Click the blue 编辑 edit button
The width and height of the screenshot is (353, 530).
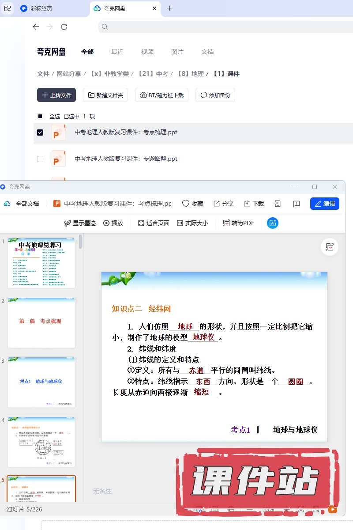coord(325,204)
